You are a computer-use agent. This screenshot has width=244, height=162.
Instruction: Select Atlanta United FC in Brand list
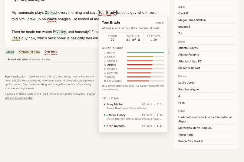tap(206, 61)
